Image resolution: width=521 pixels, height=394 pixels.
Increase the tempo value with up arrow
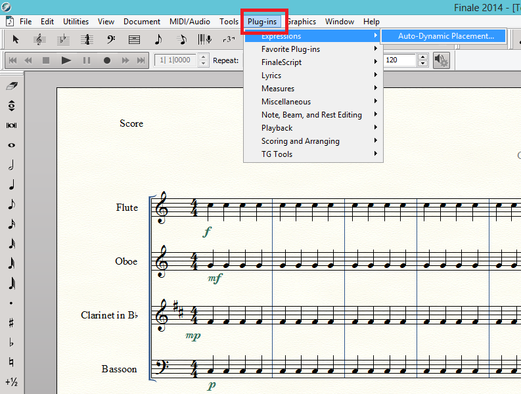pyautogui.click(x=423, y=57)
